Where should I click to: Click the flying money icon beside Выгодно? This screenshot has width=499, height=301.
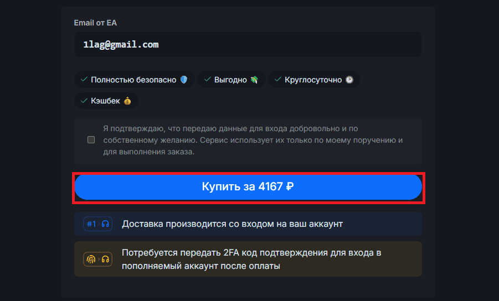point(254,80)
